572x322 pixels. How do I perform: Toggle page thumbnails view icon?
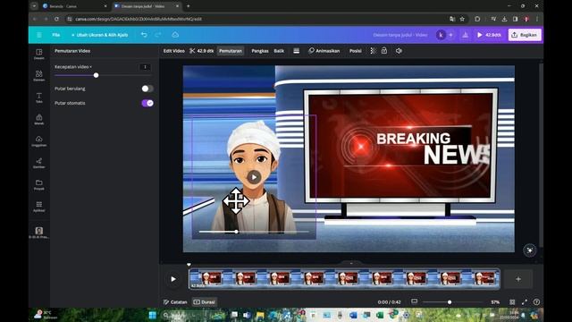click(x=414, y=301)
